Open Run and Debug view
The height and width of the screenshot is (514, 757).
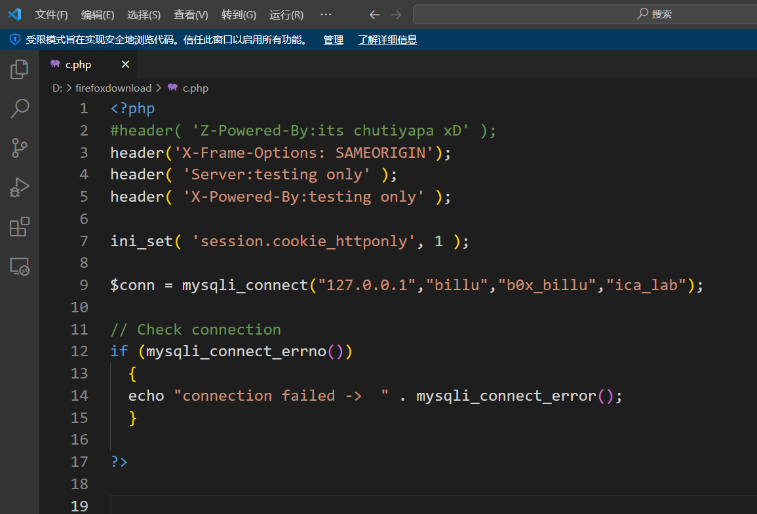(19, 187)
